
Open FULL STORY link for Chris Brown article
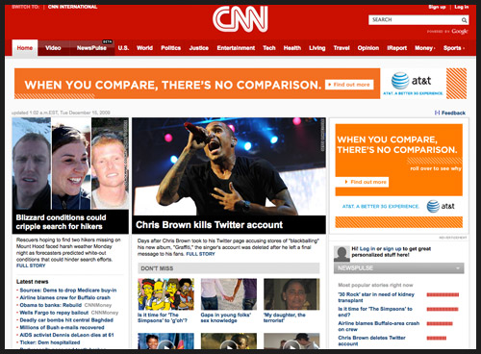coord(200,254)
